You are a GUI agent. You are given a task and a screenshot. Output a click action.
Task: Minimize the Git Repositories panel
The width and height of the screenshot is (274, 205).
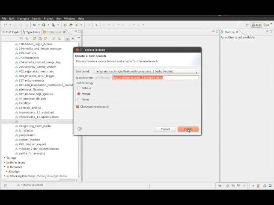(76, 31)
